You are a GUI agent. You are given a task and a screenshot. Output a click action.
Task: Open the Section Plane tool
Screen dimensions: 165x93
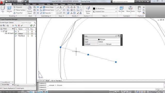pyautogui.click(x=88, y=10)
